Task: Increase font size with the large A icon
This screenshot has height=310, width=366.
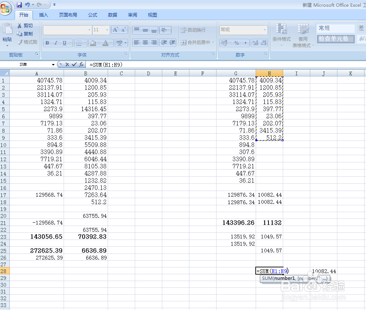Action: (115, 30)
